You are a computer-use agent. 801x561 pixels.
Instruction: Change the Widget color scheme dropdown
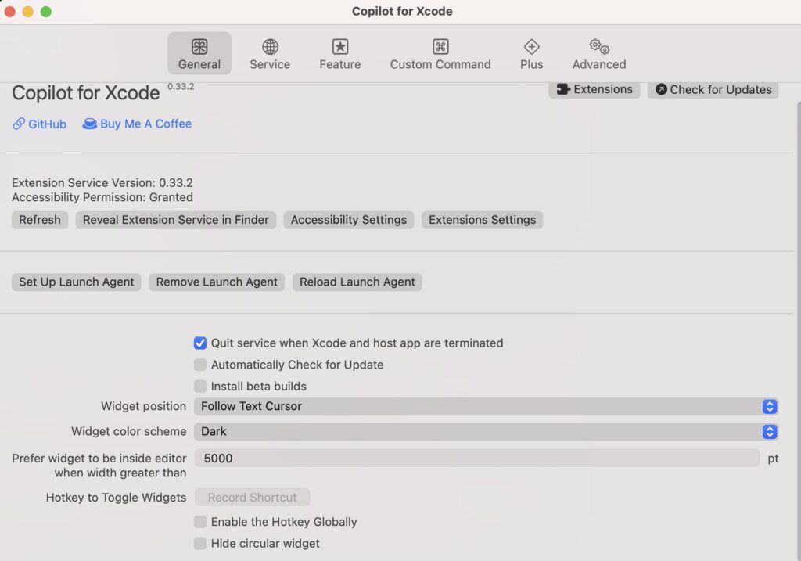click(769, 431)
